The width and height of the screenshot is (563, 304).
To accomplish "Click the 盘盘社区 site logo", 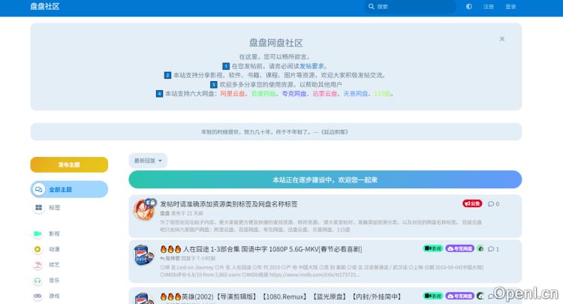I will (x=45, y=7).
